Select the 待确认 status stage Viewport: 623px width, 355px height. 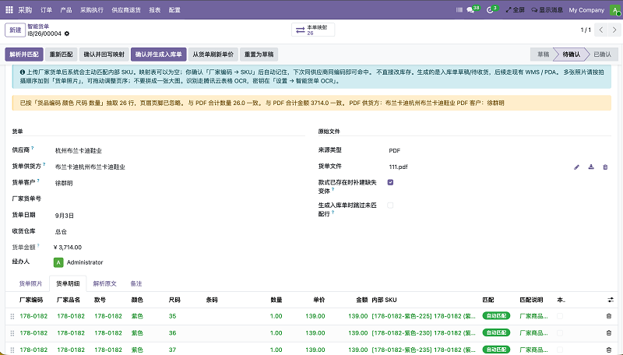572,54
